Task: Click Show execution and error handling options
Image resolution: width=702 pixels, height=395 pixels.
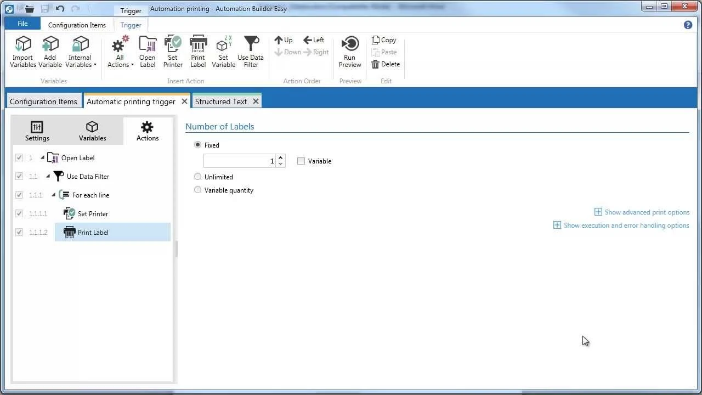Action: click(626, 225)
